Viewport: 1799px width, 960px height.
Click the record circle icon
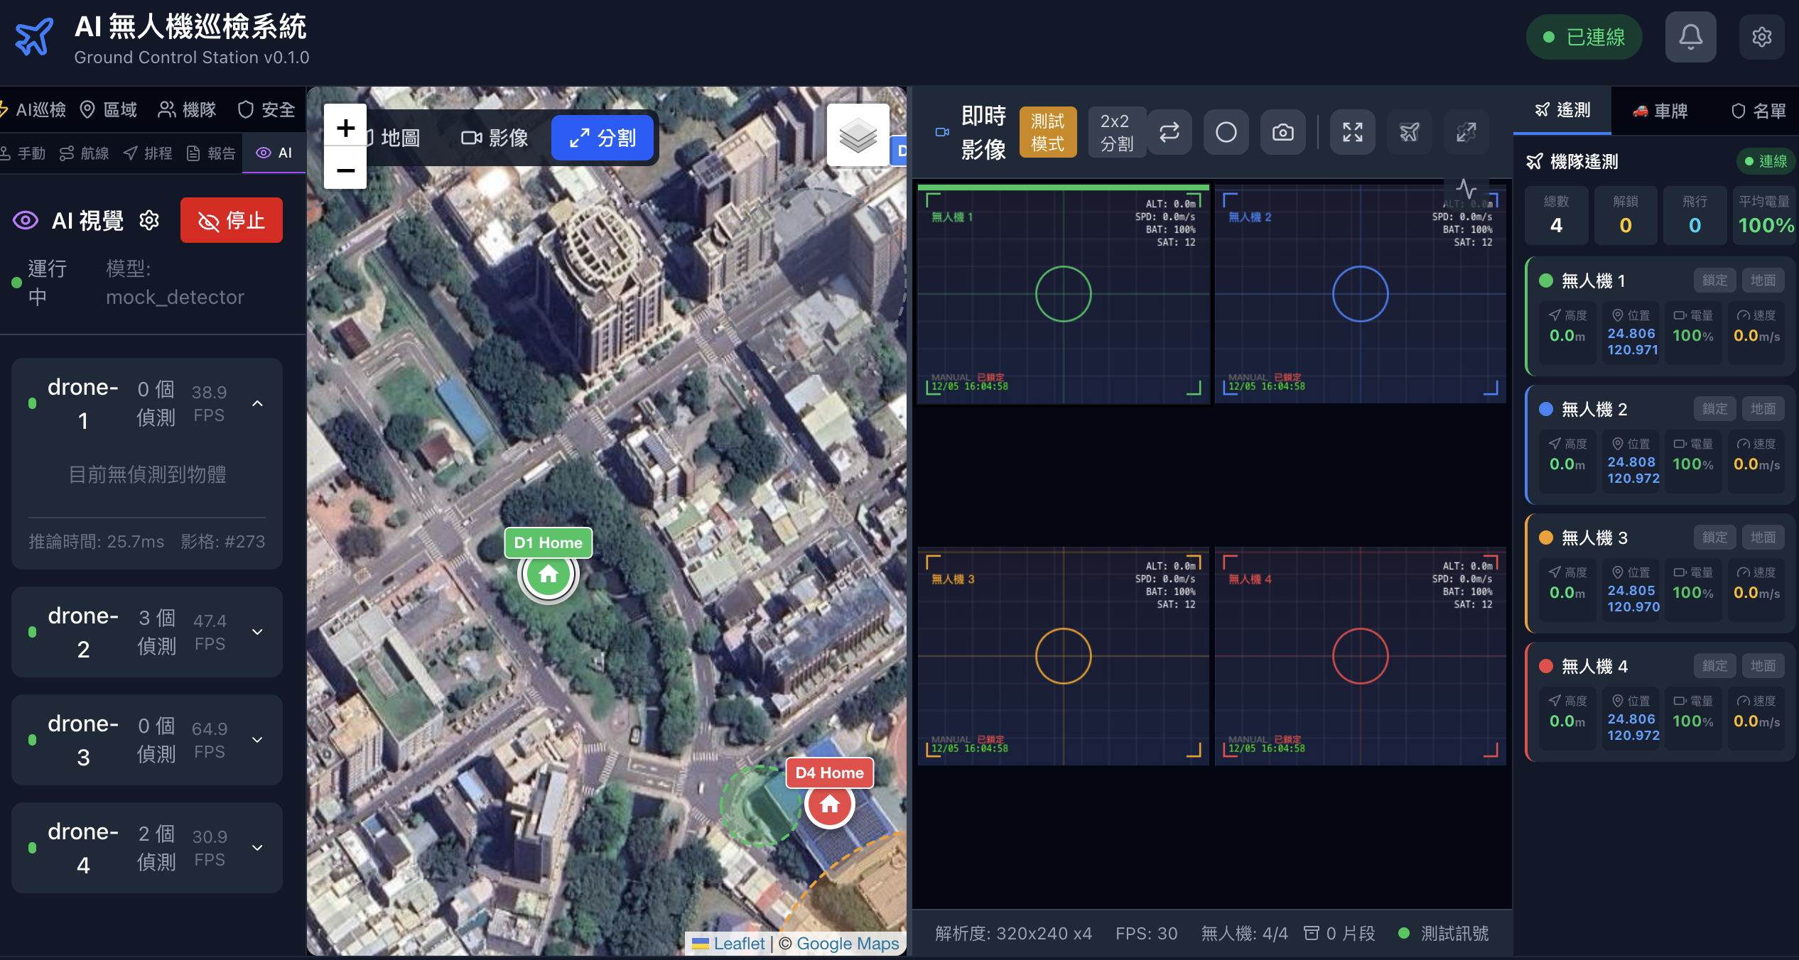click(x=1226, y=132)
